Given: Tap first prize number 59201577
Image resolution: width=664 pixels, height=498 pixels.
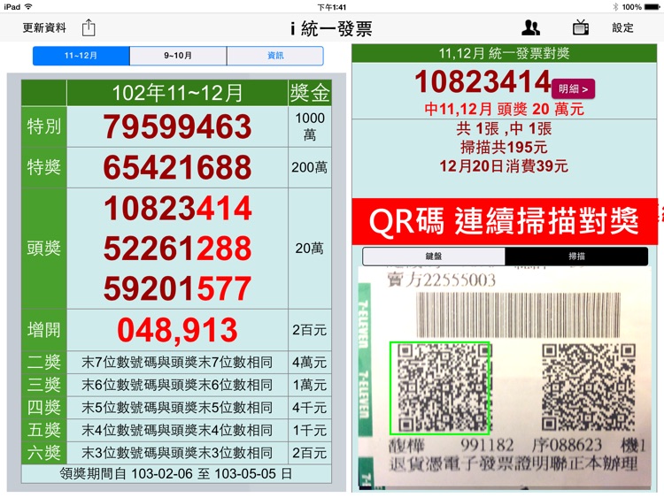Looking at the screenshot, I should pyautogui.click(x=177, y=288).
